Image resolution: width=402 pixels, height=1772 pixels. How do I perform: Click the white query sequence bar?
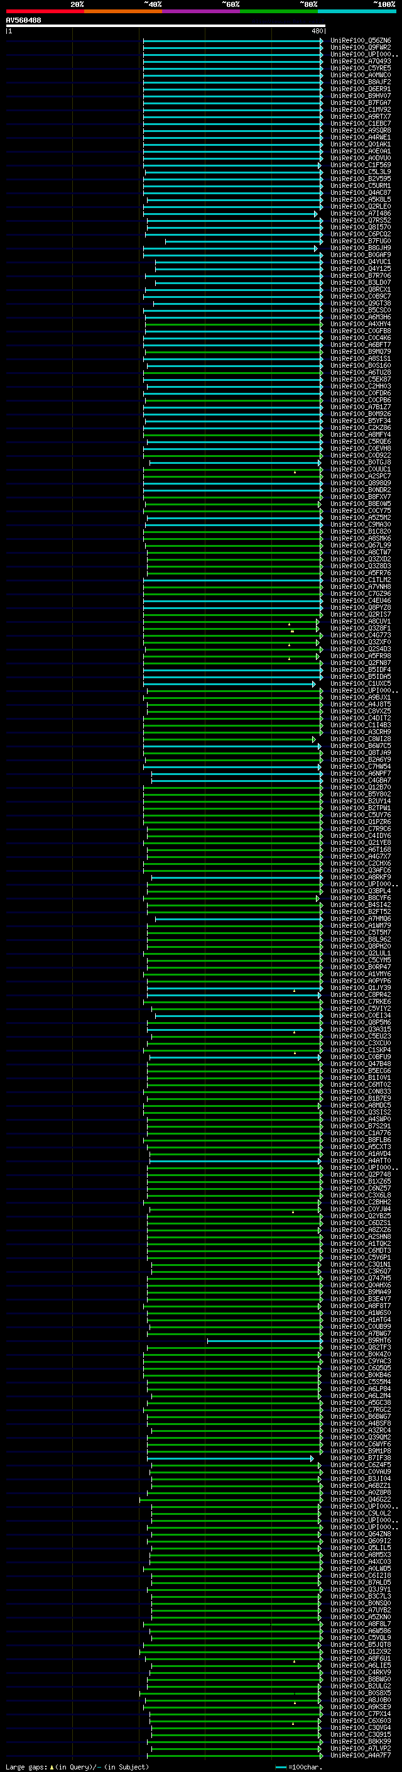pos(166,25)
